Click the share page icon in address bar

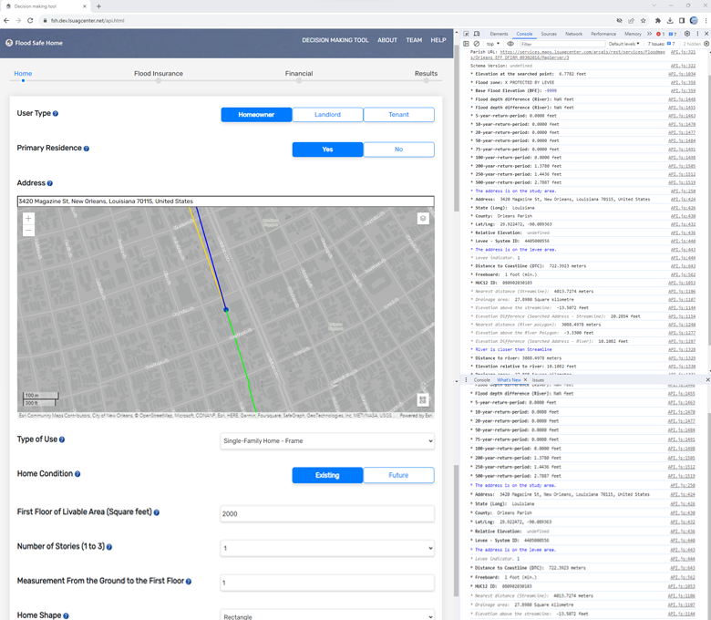(631, 20)
